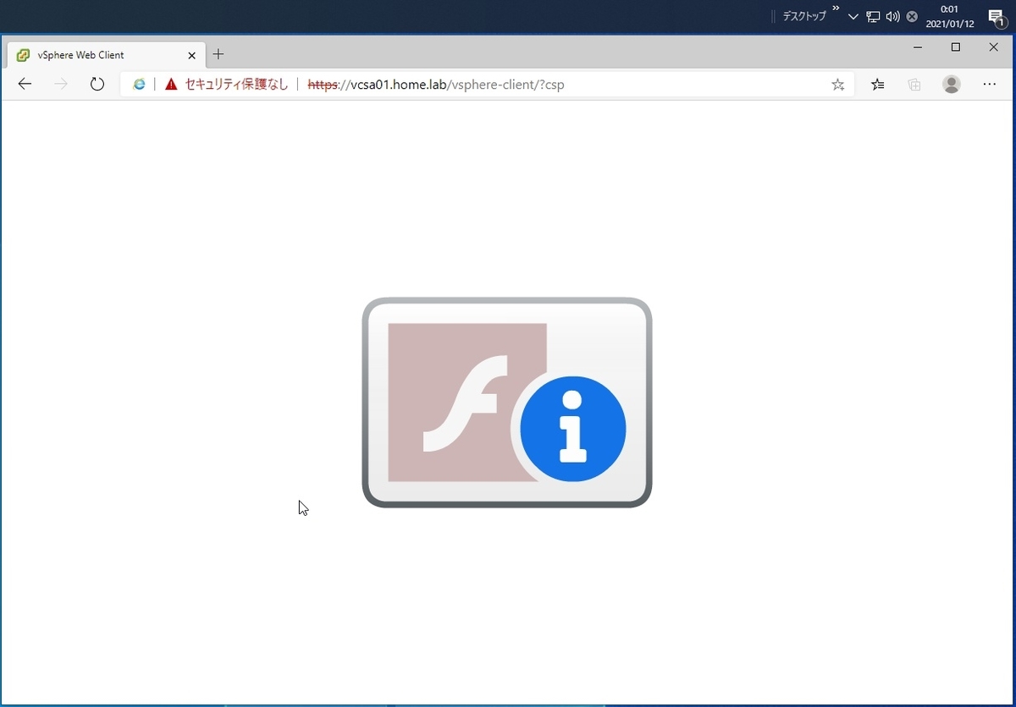Close the browser window

(x=994, y=47)
